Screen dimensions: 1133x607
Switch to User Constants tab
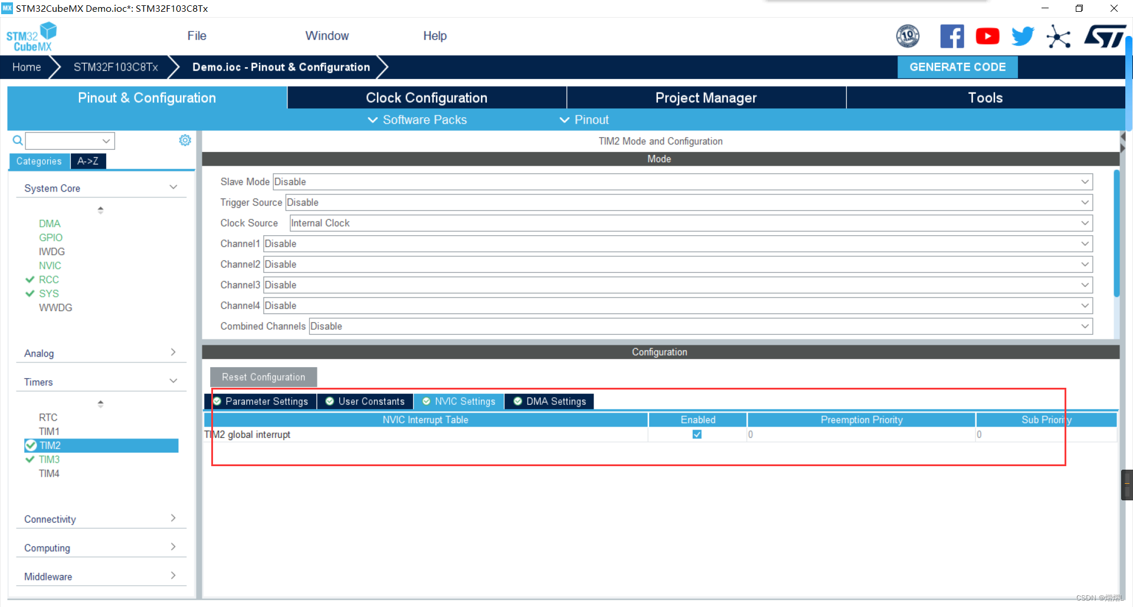click(x=365, y=401)
